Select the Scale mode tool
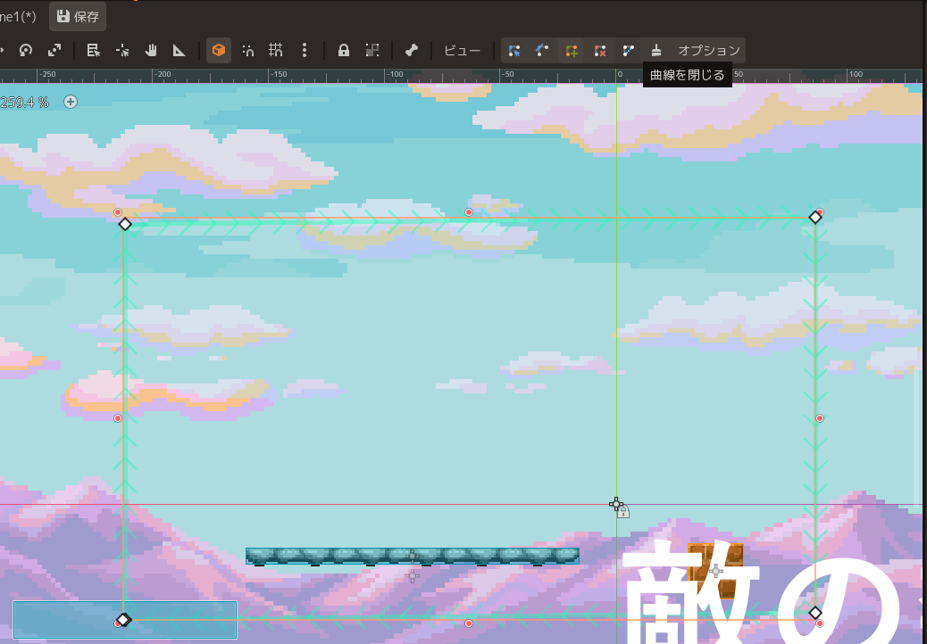927x644 pixels. (x=54, y=50)
